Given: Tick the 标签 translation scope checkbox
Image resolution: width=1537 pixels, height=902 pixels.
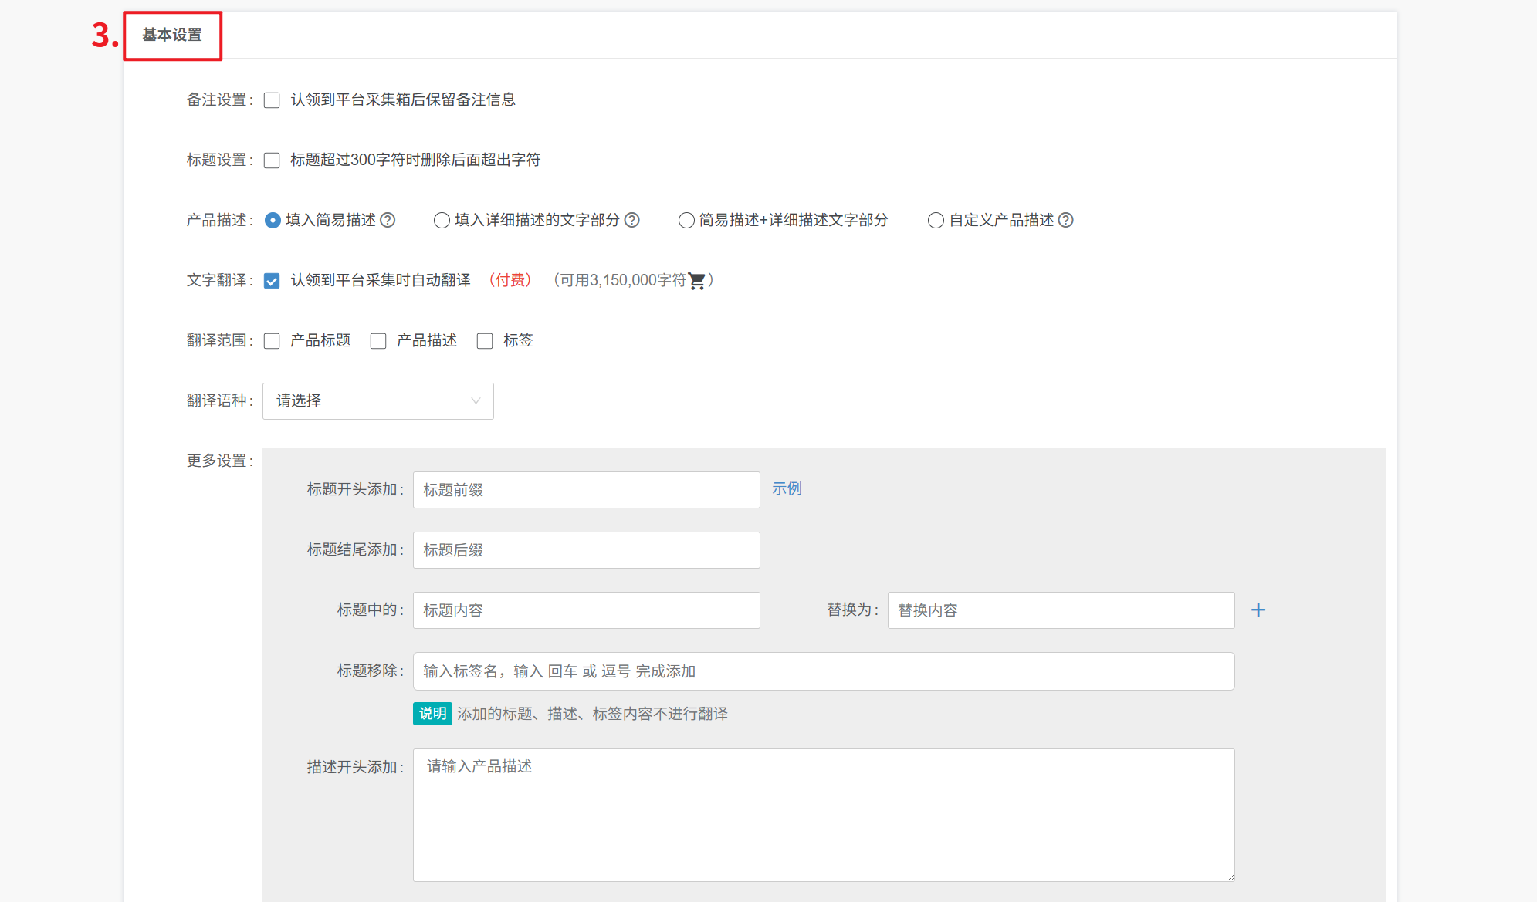Looking at the screenshot, I should tap(485, 341).
